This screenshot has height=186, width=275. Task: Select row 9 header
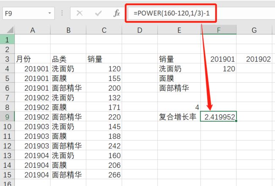(x=7, y=117)
